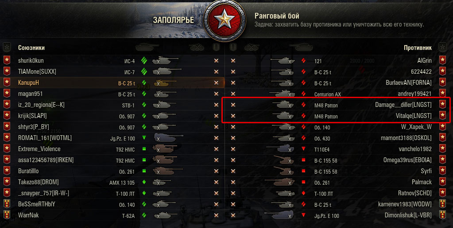Click player name BeSSmeRTHblY
Viewport: 453px width, 228px height.
click(37, 204)
